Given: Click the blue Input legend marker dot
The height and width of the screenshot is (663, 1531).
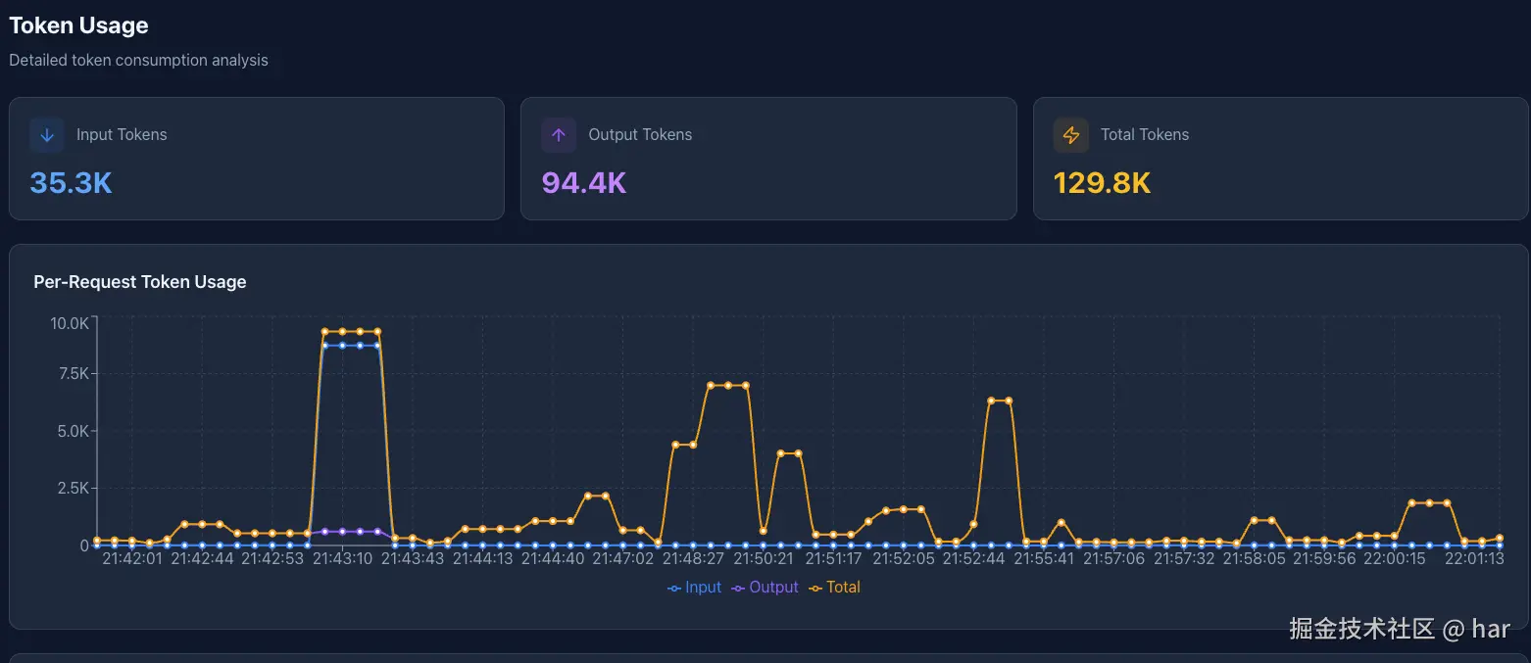Looking at the screenshot, I should [672, 587].
